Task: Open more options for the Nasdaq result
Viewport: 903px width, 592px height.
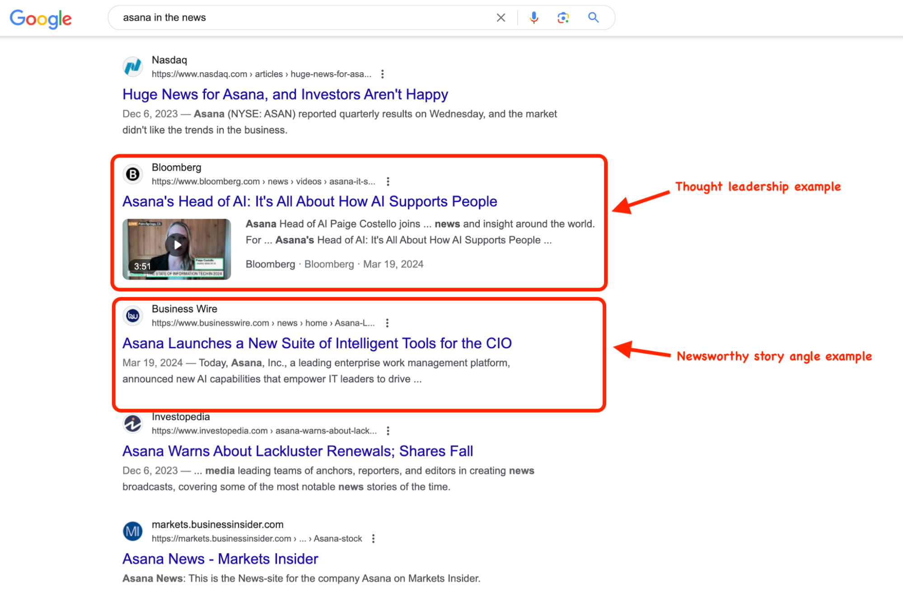Action: [x=383, y=74]
